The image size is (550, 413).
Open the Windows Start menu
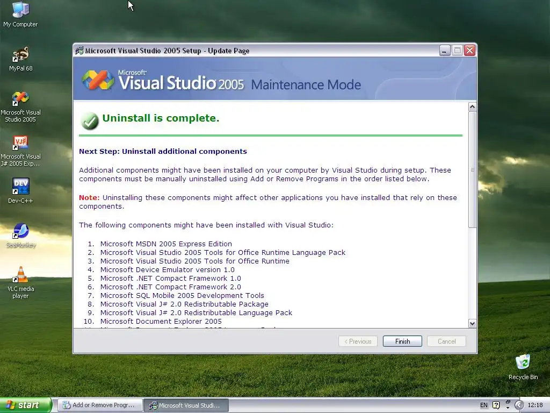[x=26, y=405]
